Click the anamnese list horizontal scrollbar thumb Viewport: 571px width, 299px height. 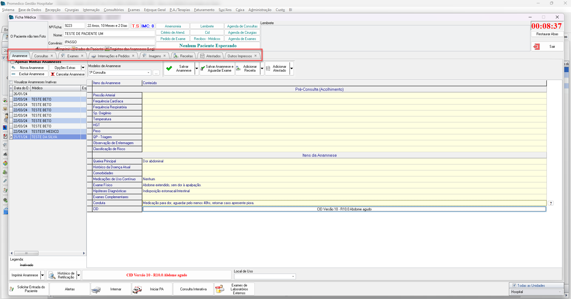[x=26, y=253]
